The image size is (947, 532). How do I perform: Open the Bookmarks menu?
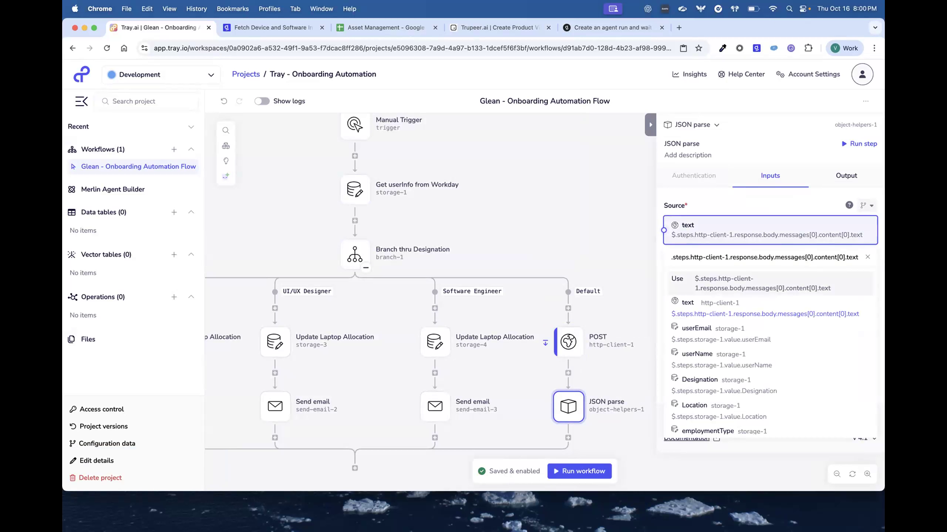233,8
